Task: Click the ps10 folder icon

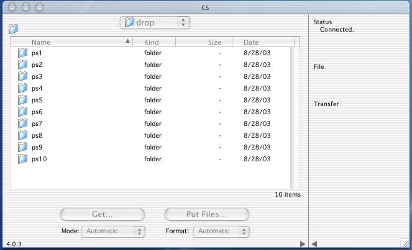Action: click(x=22, y=159)
